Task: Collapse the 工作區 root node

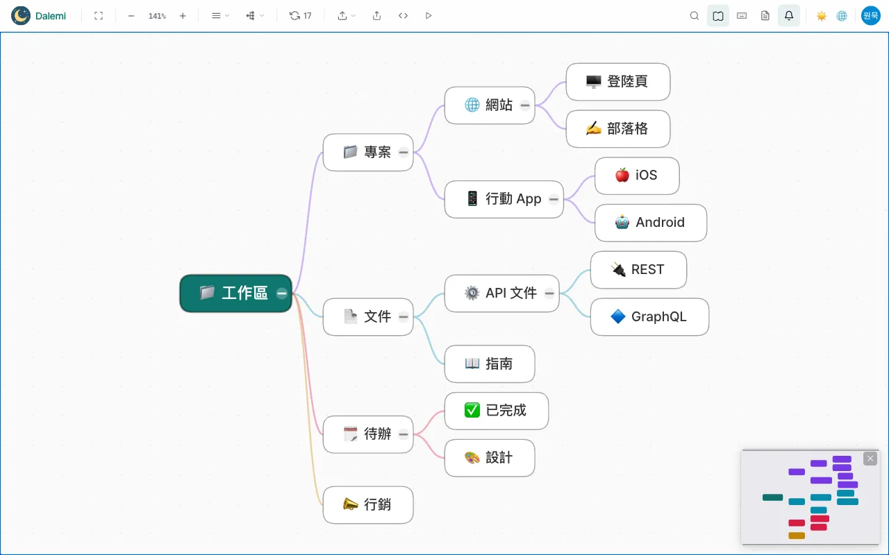Action: click(x=281, y=293)
